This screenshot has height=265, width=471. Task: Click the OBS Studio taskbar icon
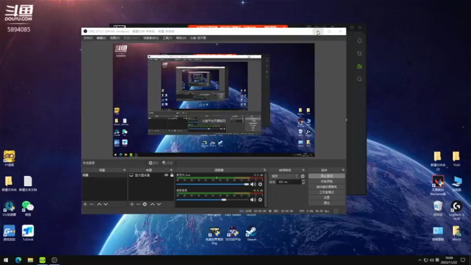[x=54, y=260]
